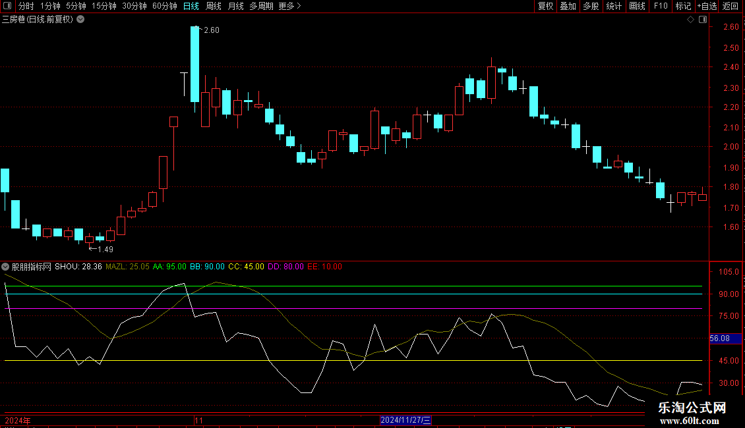Image resolution: width=745 pixels, height=428 pixels.
Task: Click the 复权 button
Action: pos(545,6)
